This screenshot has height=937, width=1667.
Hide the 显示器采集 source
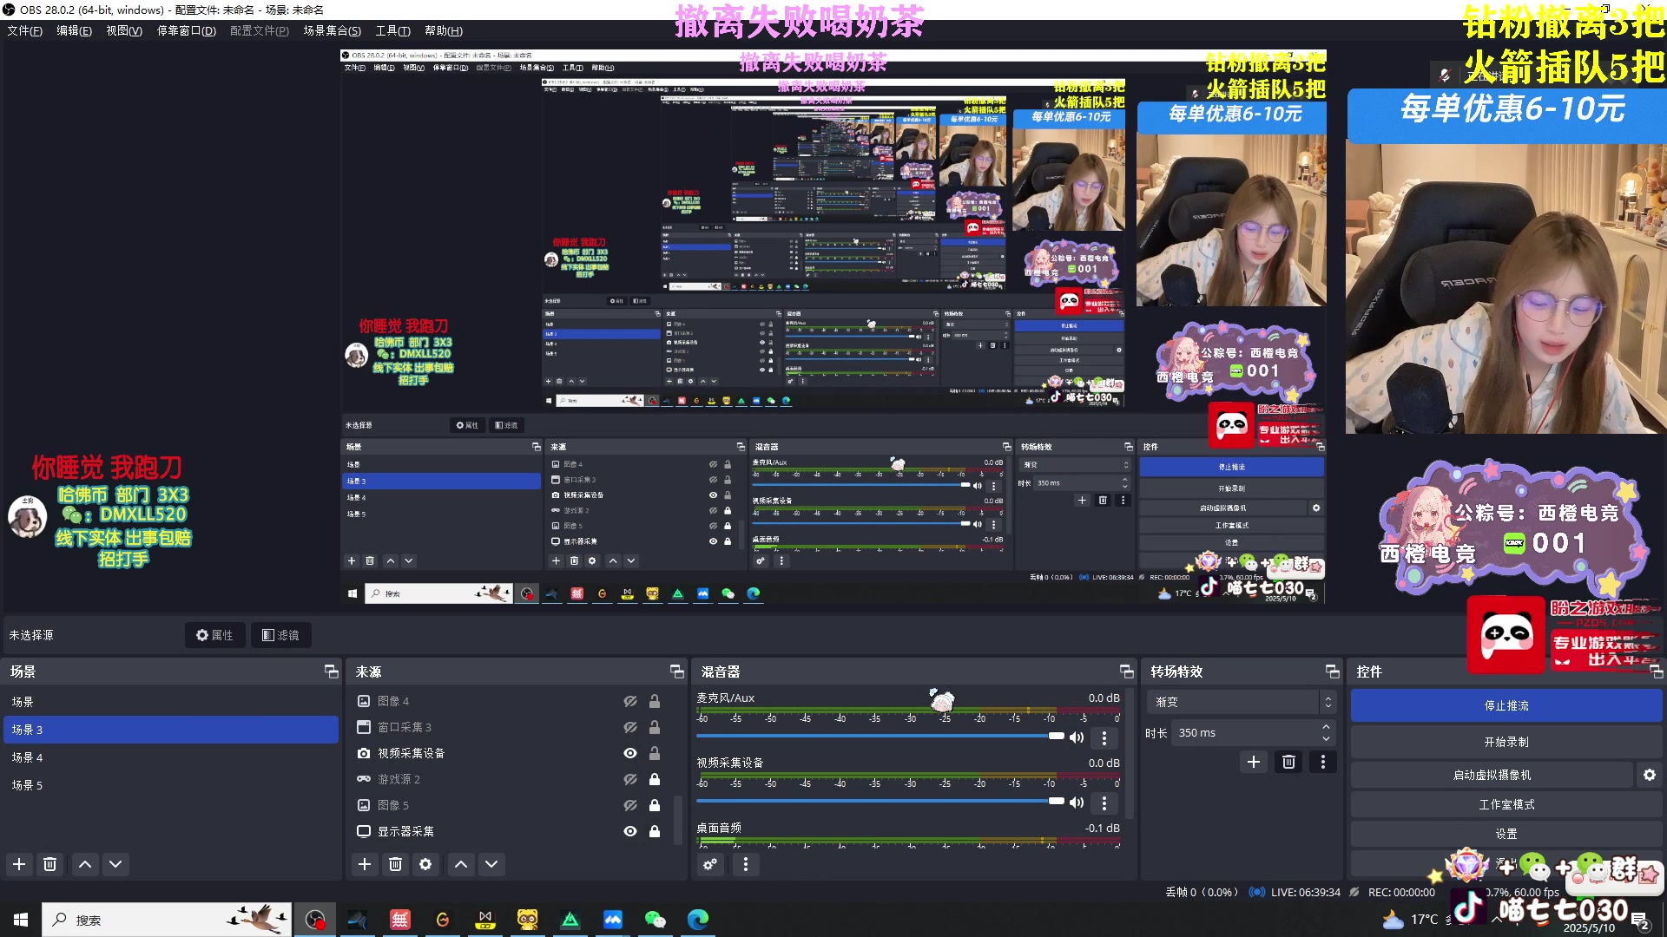tap(630, 831)
